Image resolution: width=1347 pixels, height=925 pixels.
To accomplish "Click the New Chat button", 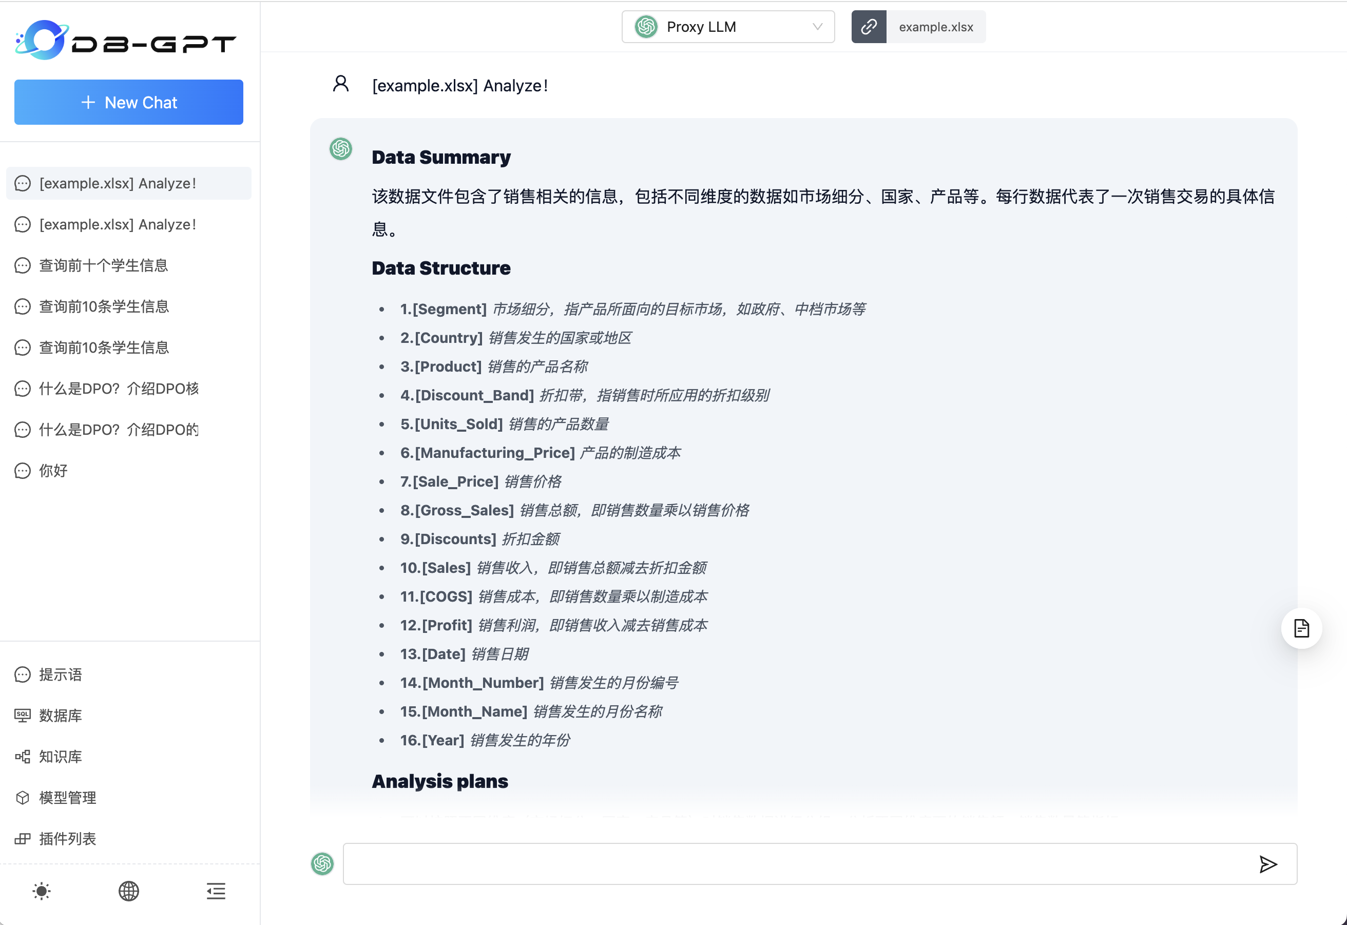I will coord(129,102).
